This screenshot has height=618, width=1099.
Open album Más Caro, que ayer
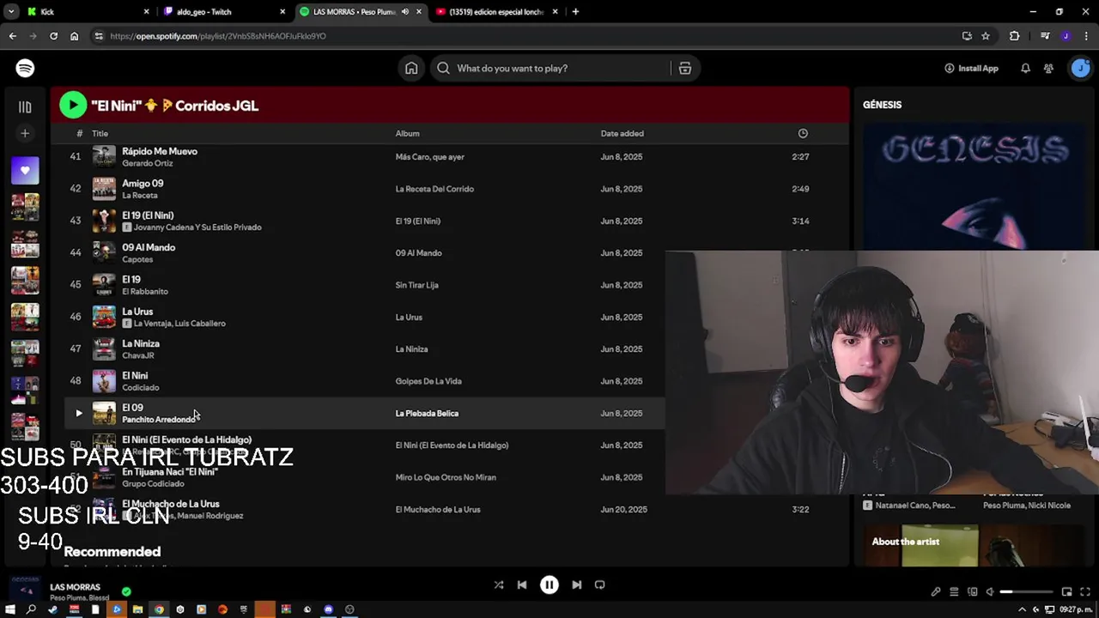(429, 157)
